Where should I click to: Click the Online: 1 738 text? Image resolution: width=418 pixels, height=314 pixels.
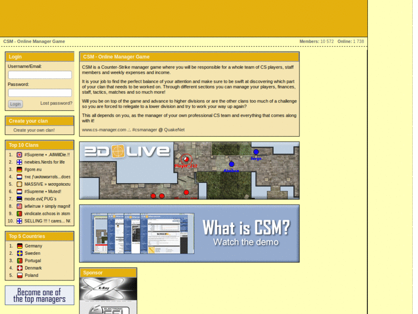351,41
